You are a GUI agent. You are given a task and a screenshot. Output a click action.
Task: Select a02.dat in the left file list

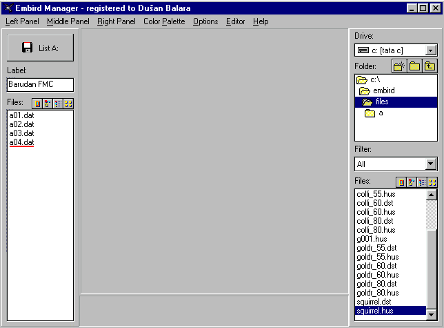click(21, 124)
